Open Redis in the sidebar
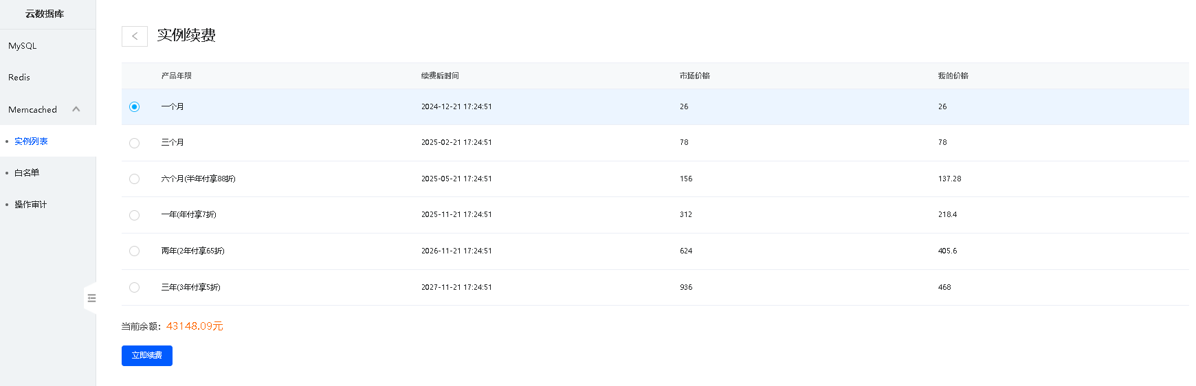The height and width of the screenshot is (386, 1196). point(19,78)
